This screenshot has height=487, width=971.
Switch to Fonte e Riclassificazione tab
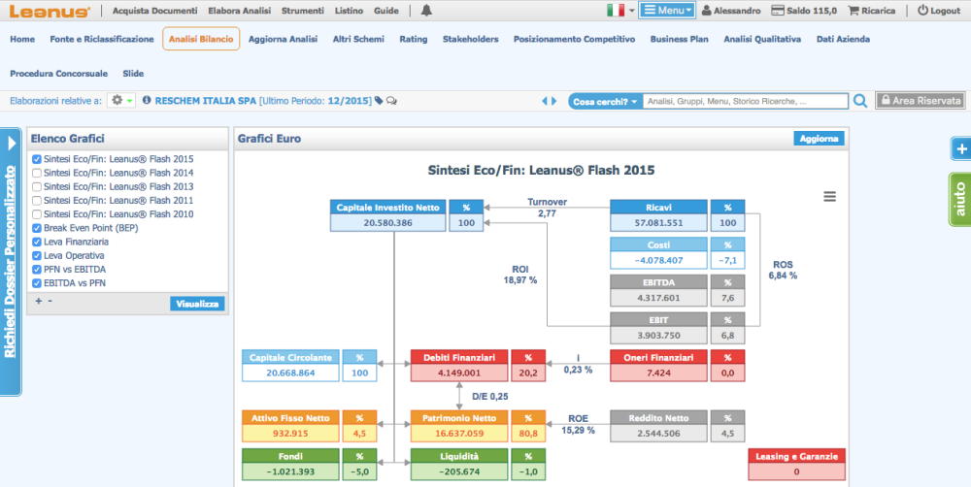102,39
